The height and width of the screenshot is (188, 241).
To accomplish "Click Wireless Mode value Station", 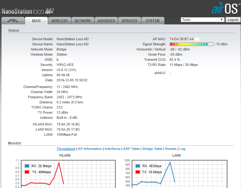I will [x=62, y=54].
